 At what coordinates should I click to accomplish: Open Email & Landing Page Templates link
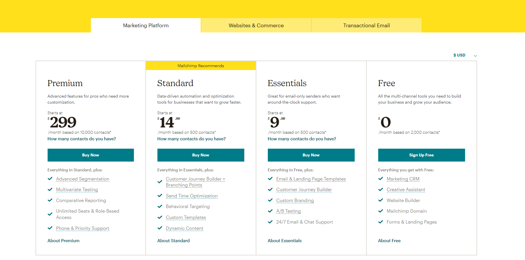tap(311, 179)
